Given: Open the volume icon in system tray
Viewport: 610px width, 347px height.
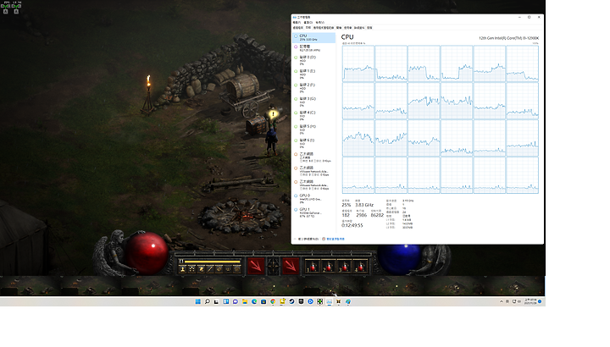Looking at the screenshot, I should coord(519,301).
